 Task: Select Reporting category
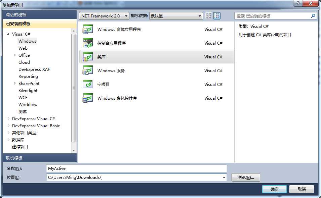pos(28,77)
